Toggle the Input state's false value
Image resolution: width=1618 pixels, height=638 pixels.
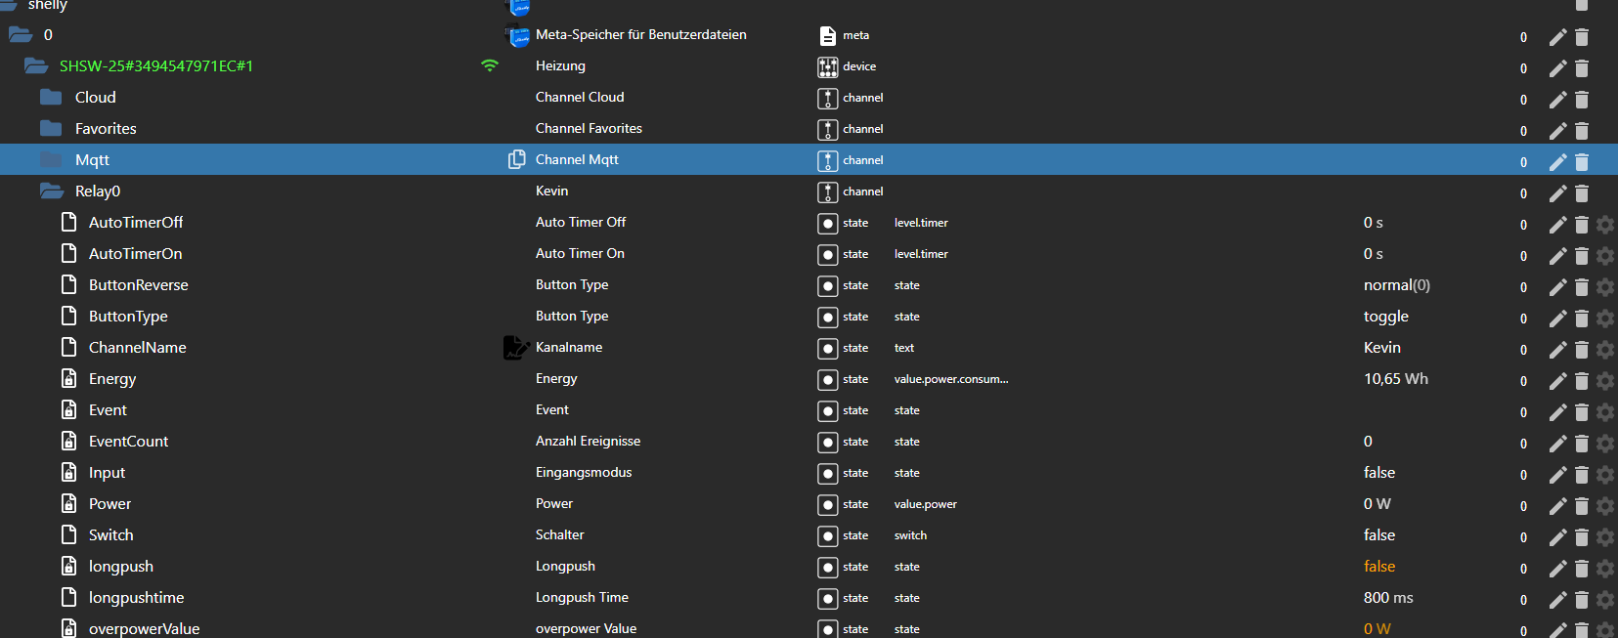point(1378,473)
